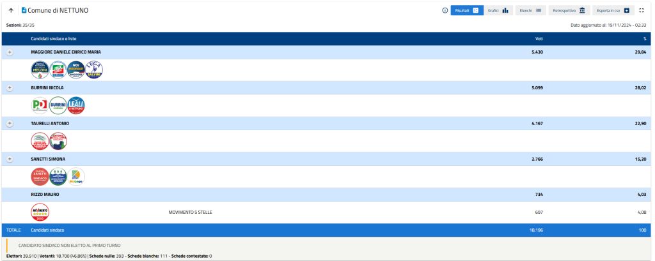This screenshot has height=261, width=655.
Task: Open Retrospettivo historical results
Action: 569,11
